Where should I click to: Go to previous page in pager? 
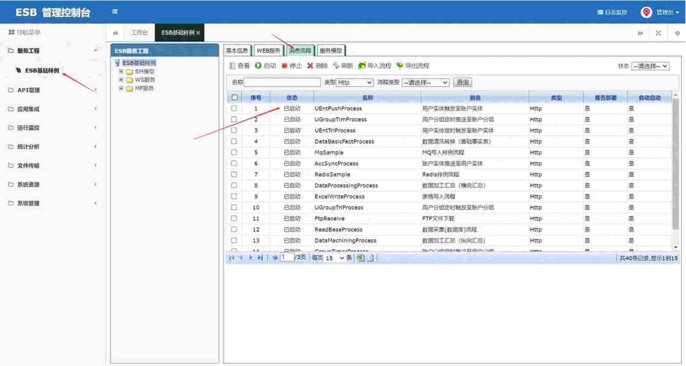tap(241, 258)
